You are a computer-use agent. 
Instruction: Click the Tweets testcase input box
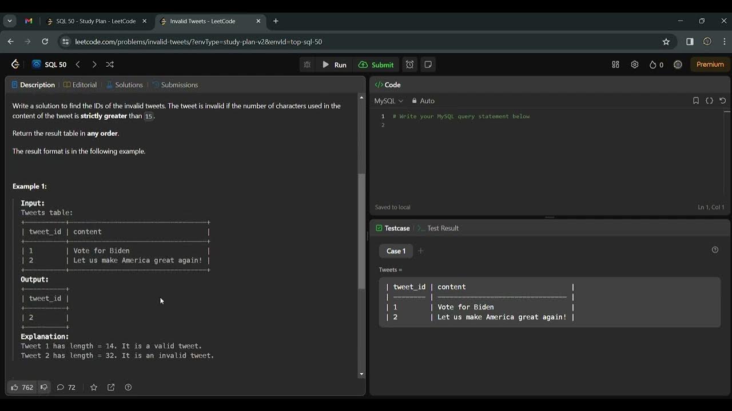click(550, 302)
